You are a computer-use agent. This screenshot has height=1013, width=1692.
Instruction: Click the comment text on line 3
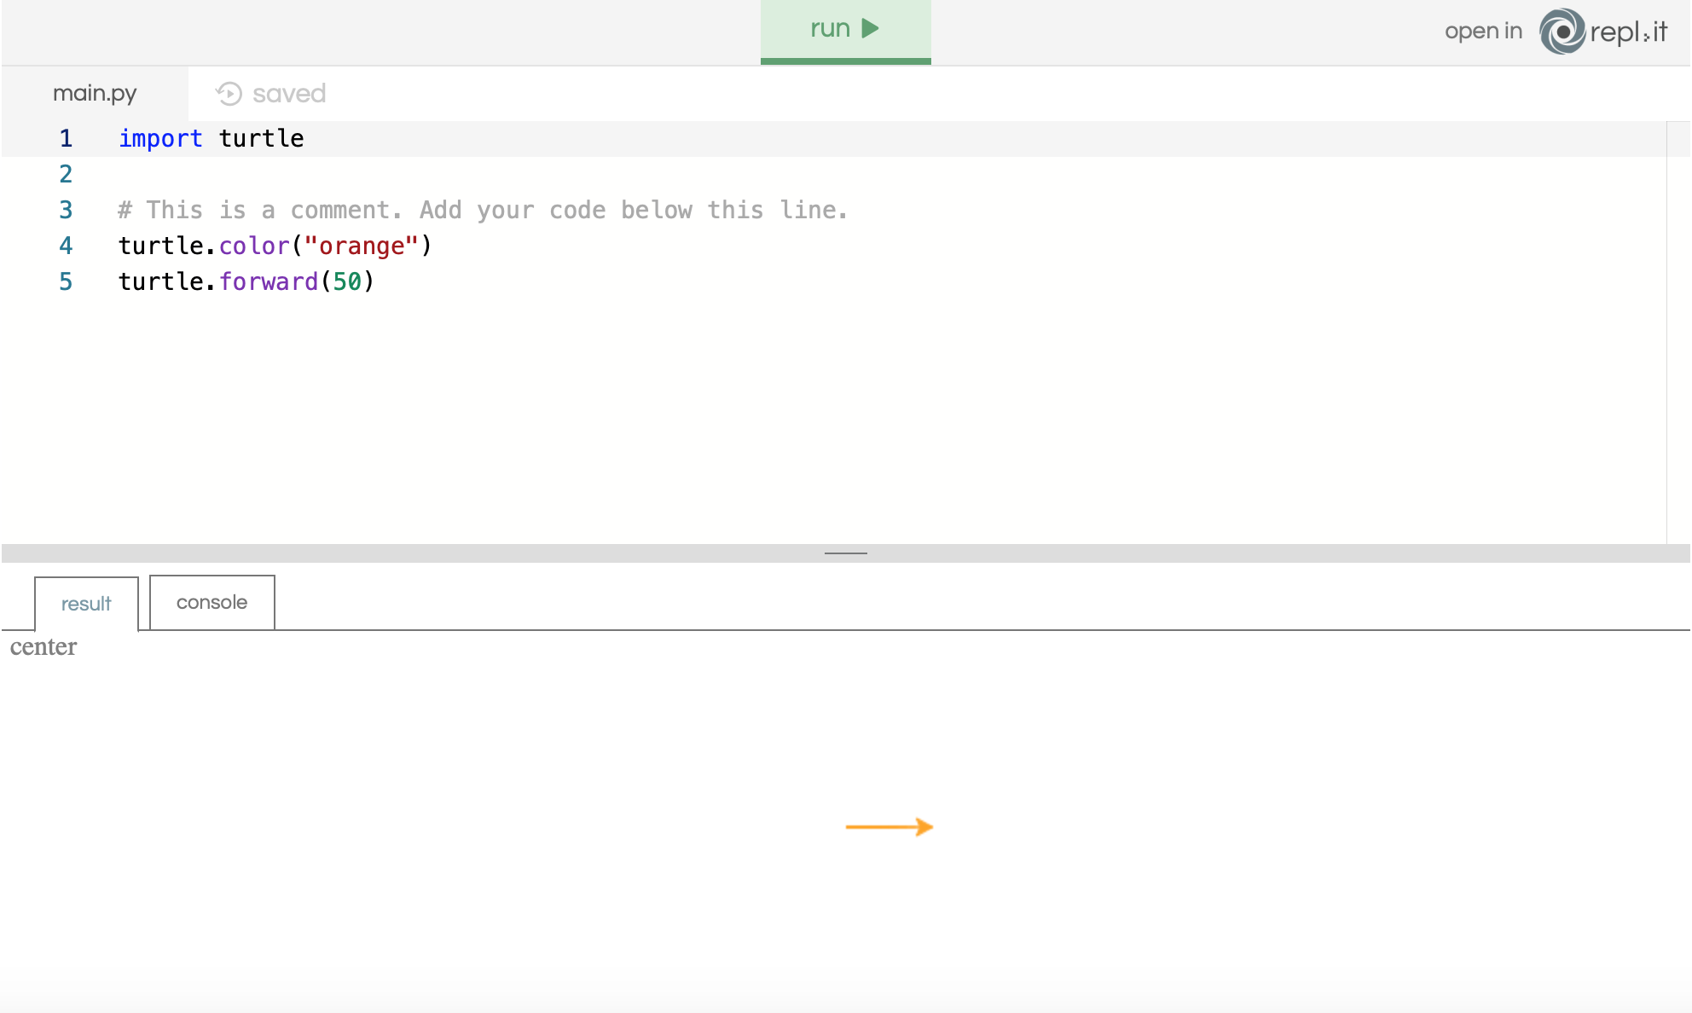483,210
